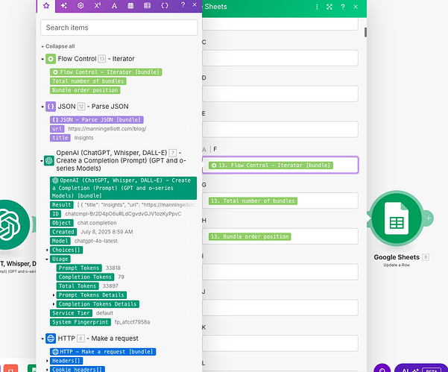
Task: Insert Total number of bundles pill
Action: (x=88, y=81)
